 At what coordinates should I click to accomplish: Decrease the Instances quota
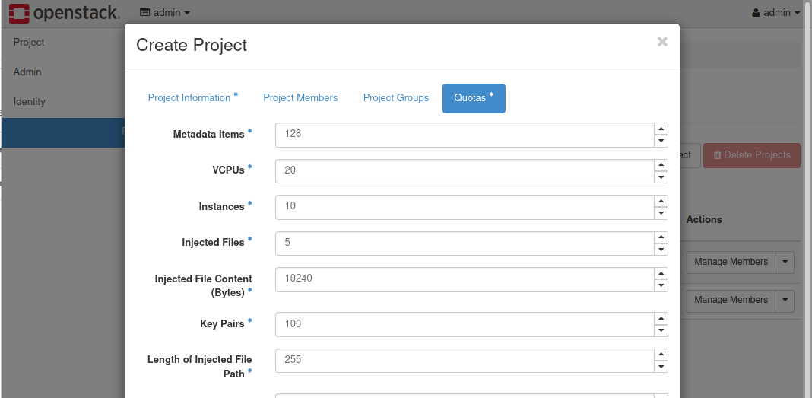661,214
